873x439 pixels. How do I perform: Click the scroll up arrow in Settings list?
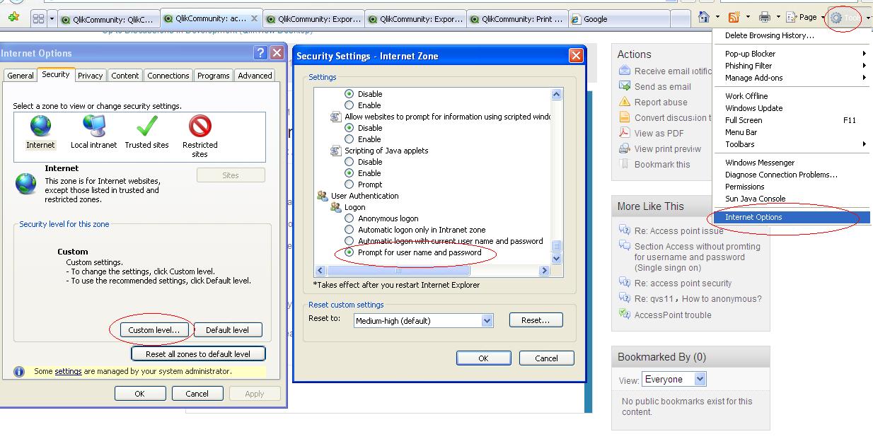556,95
